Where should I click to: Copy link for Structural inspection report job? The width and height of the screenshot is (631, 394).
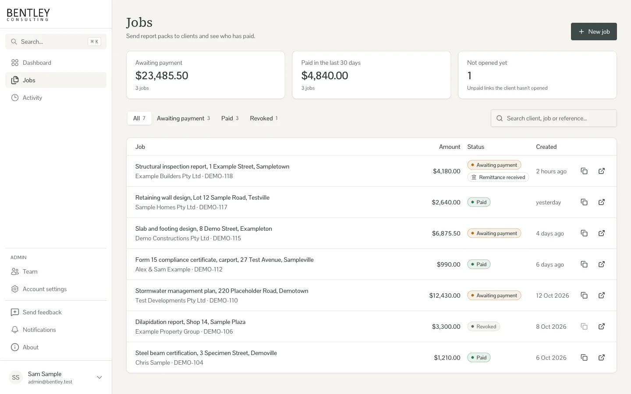point(584,171)
